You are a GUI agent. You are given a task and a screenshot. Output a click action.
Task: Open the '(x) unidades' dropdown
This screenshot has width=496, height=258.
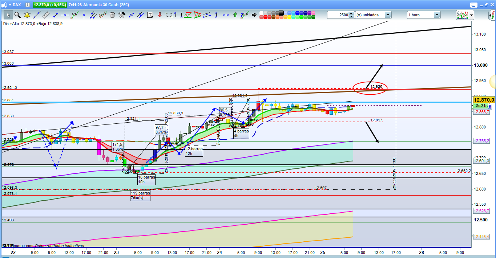click(388, 15)
